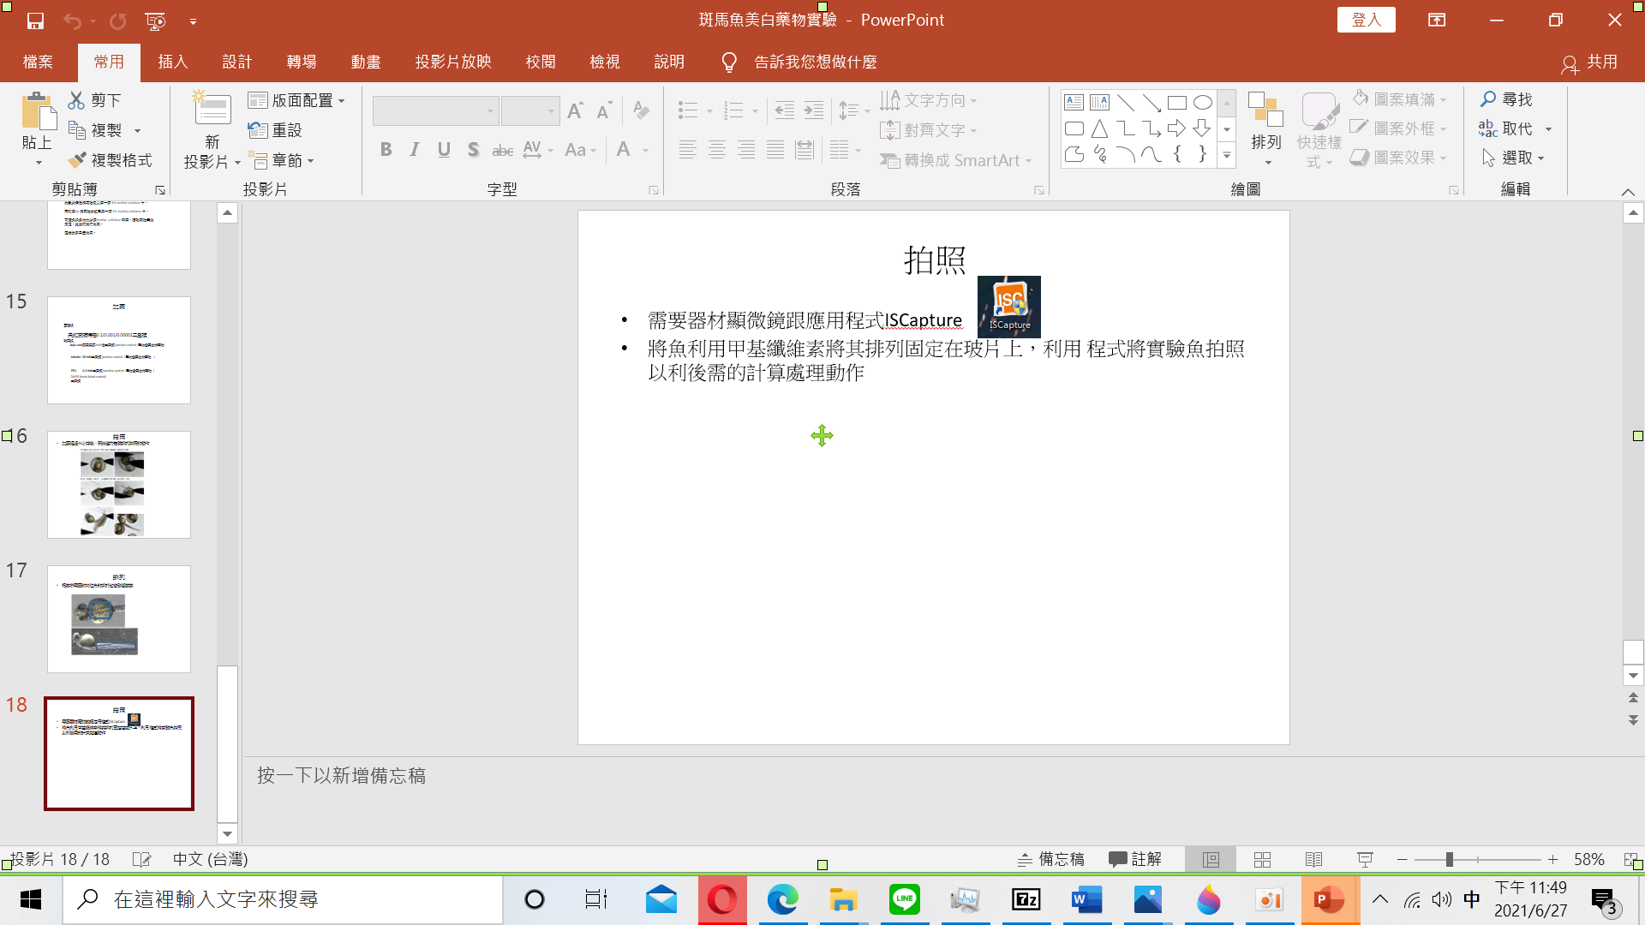This screenshot has height=925, width=1645.
Task: Select the Right Arrow shape
Action: (x=1176, y=128)
